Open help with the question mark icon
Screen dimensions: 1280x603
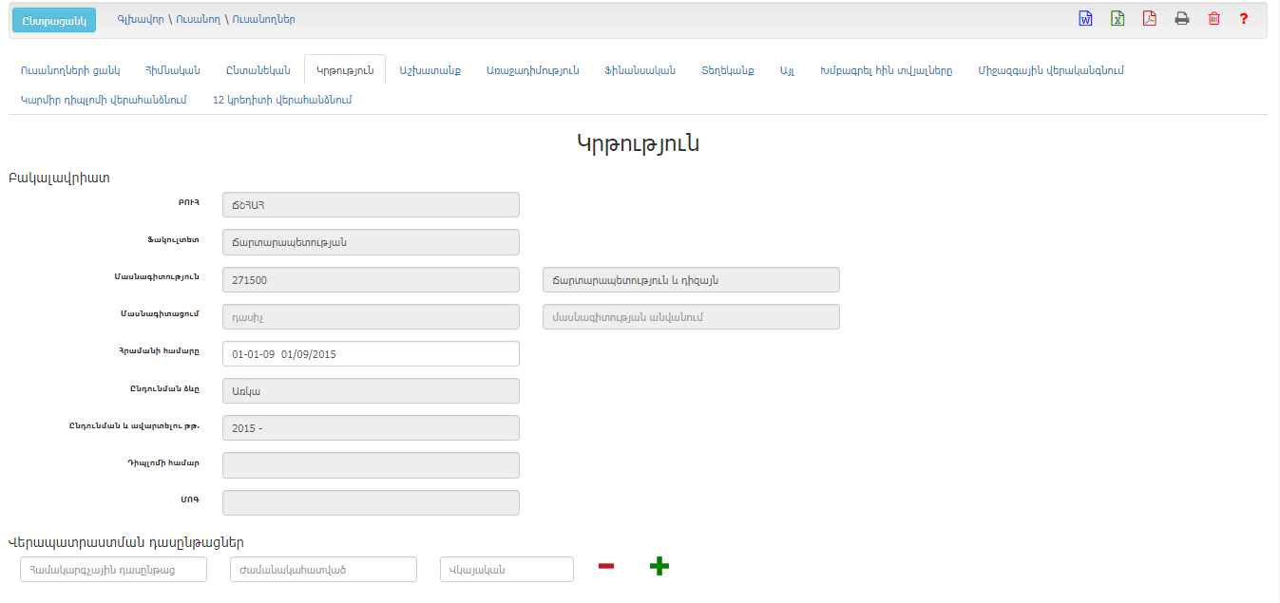tap(1244, 19)
